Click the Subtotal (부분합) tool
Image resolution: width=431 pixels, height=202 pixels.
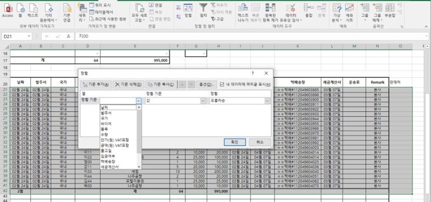coord(390,10)
